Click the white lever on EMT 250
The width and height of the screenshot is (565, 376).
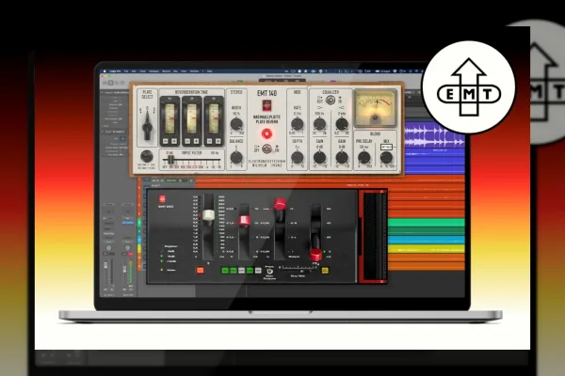[x=208, y=215]
